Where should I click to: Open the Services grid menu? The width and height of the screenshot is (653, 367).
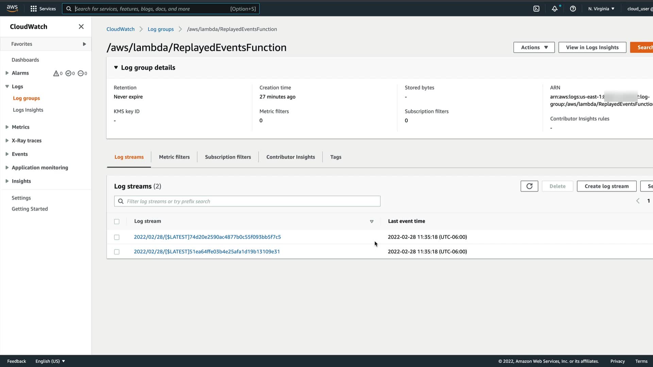coord(43,9)
